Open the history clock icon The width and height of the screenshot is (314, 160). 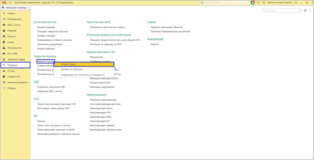pyautogui.click(x=258, y=2)
